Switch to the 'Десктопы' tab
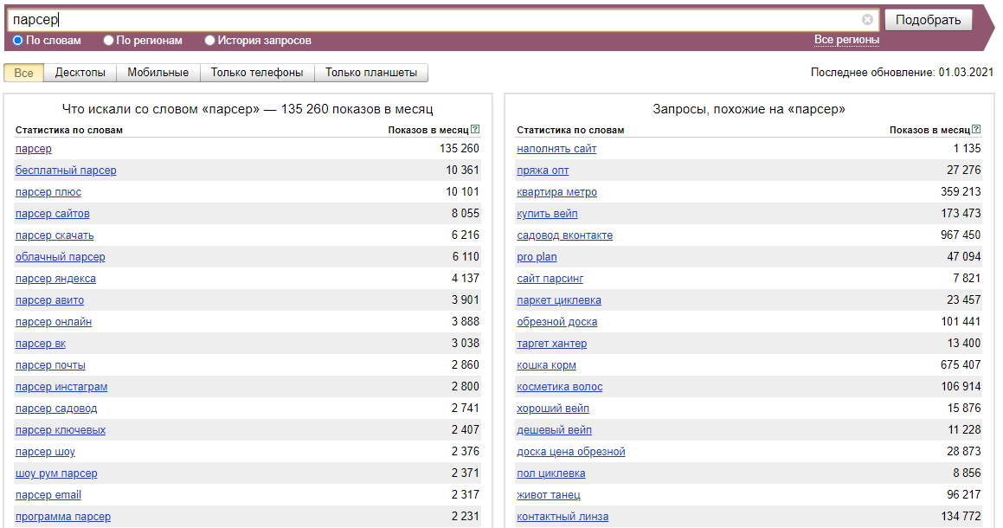Image resolution: width=1003 pixels, height=528 pixels. coord(80,73)
